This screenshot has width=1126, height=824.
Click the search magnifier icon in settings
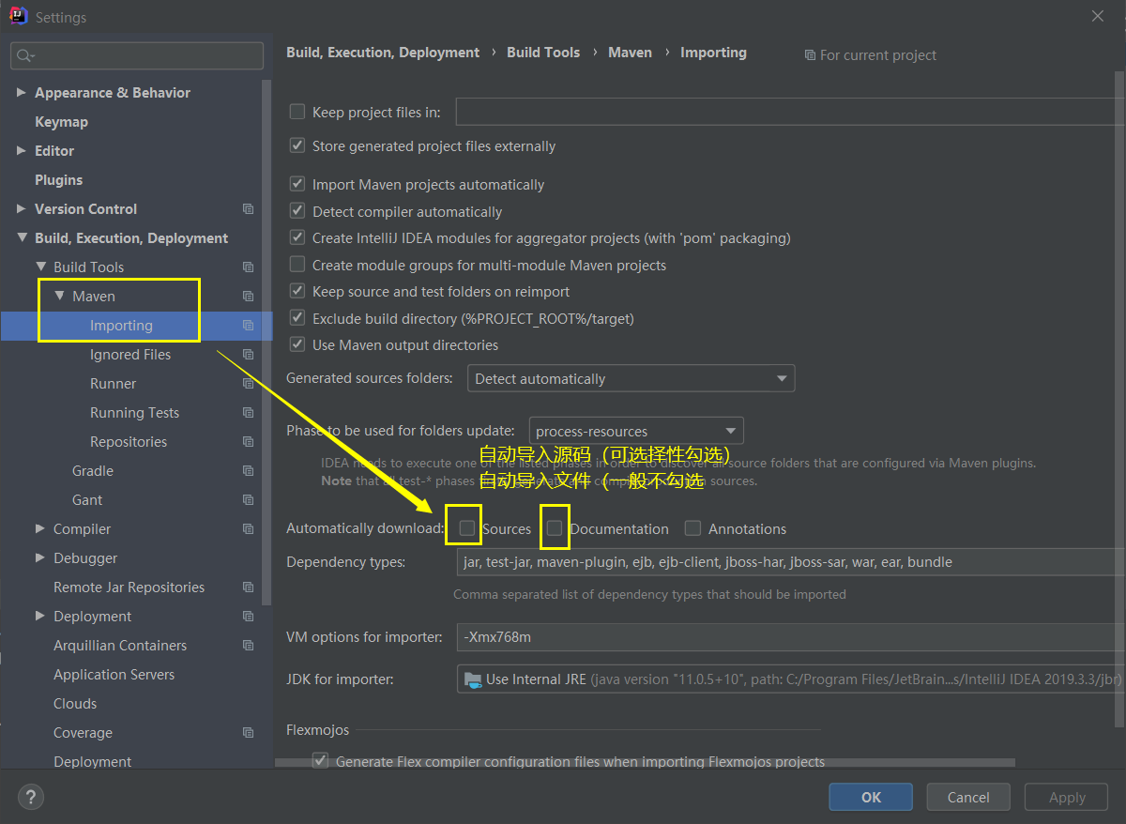(25, 56)
